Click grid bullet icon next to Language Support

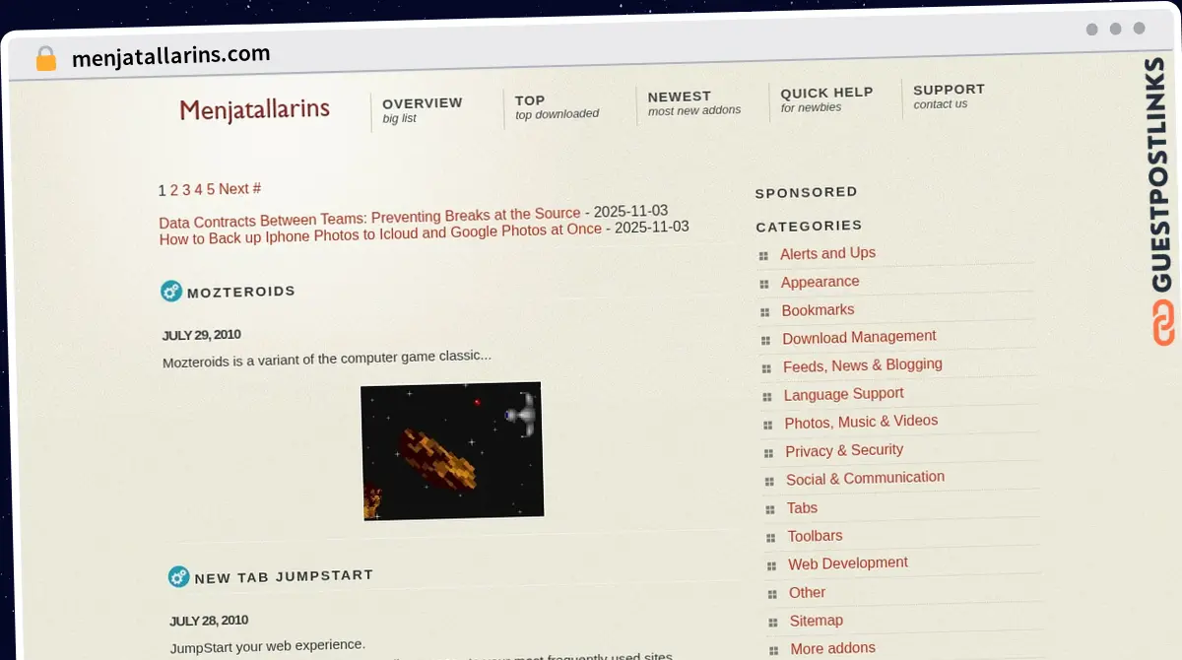(766, 397)
